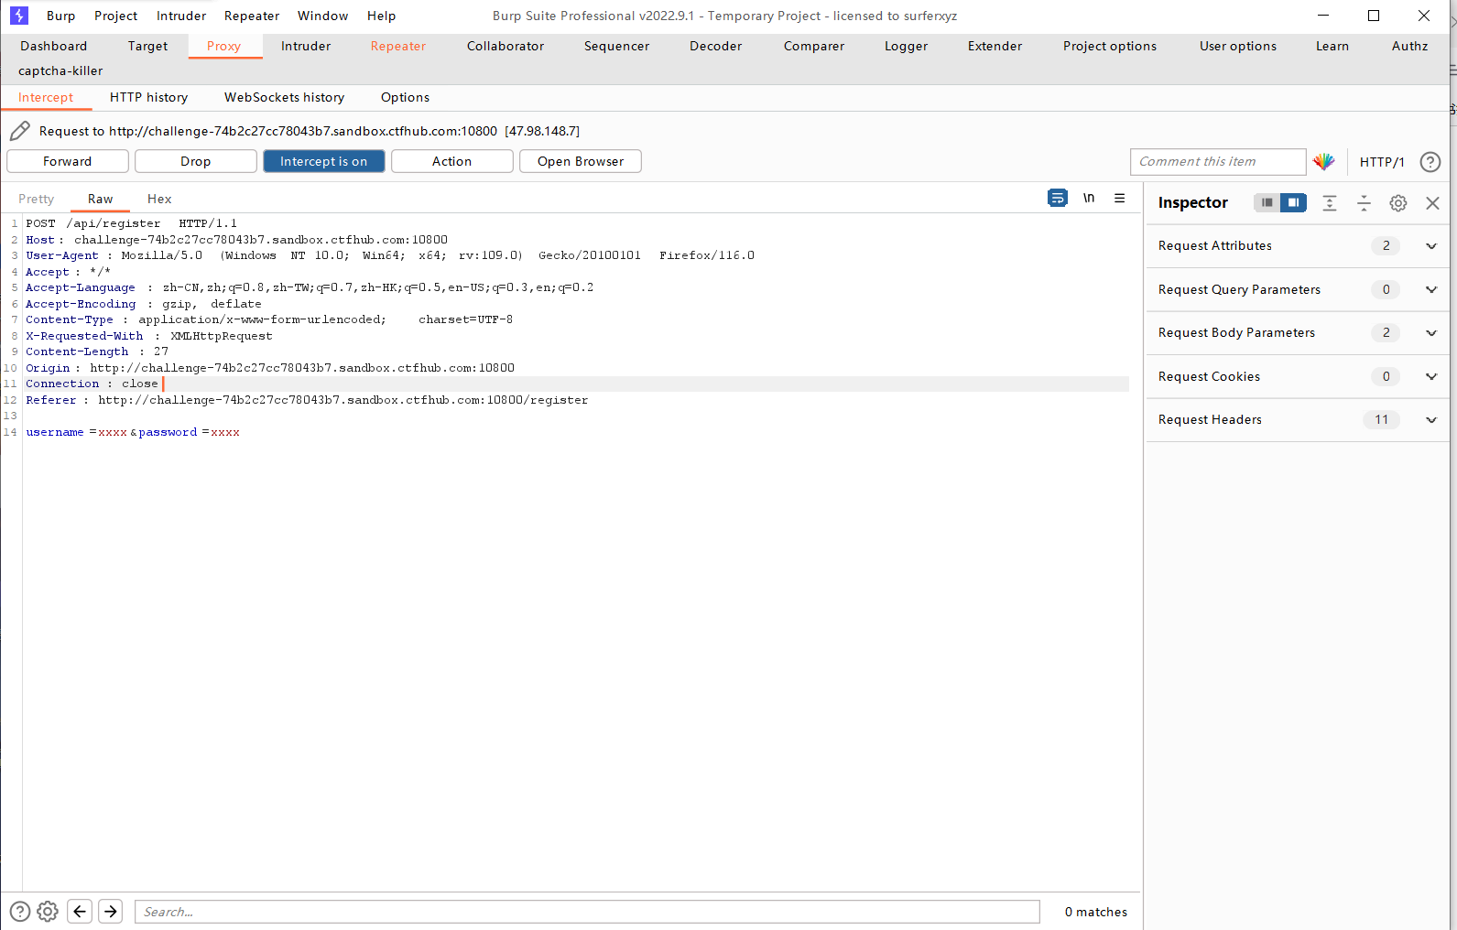
Task: Click the HTTP/1 protocol label
Action: pyautogui.click(x=1382, y=162)
